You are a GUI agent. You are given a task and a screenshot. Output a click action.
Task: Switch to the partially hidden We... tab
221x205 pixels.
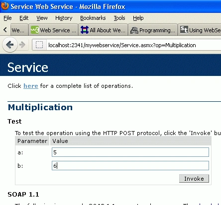pyautogui.click(x=19, y=30)
